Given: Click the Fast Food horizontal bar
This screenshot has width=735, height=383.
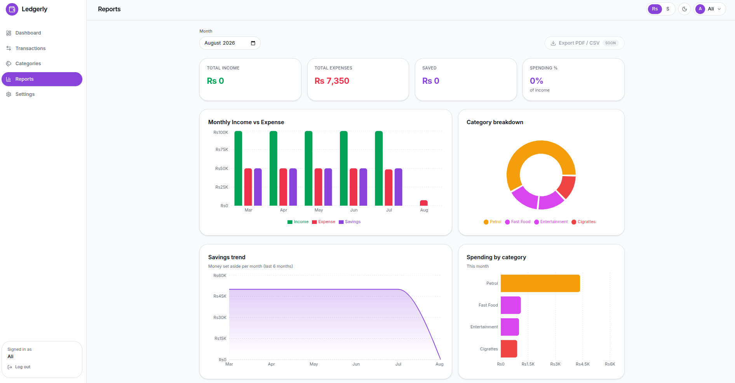Looking at the screenshot, I should [x=511, y=305].
